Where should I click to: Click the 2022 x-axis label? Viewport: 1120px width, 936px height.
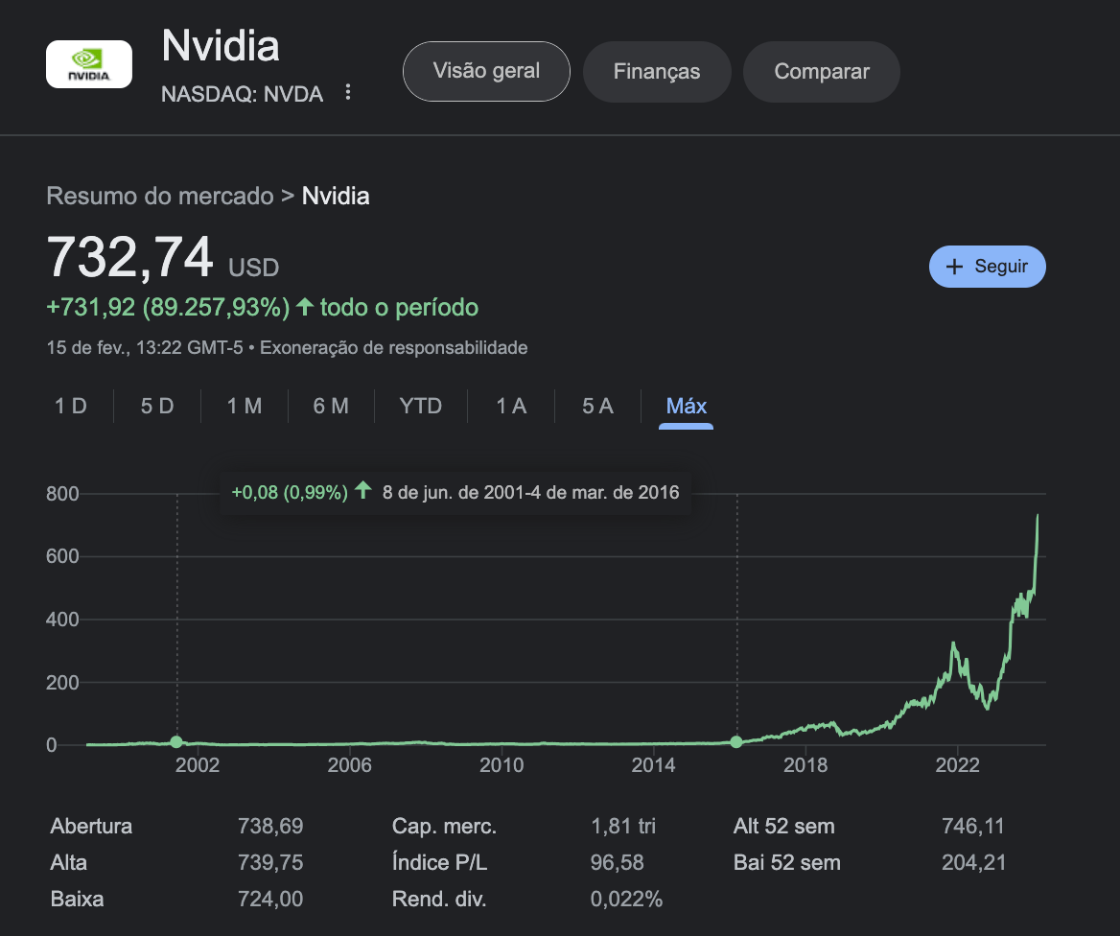pyautogui.click(x=958, y=765)
